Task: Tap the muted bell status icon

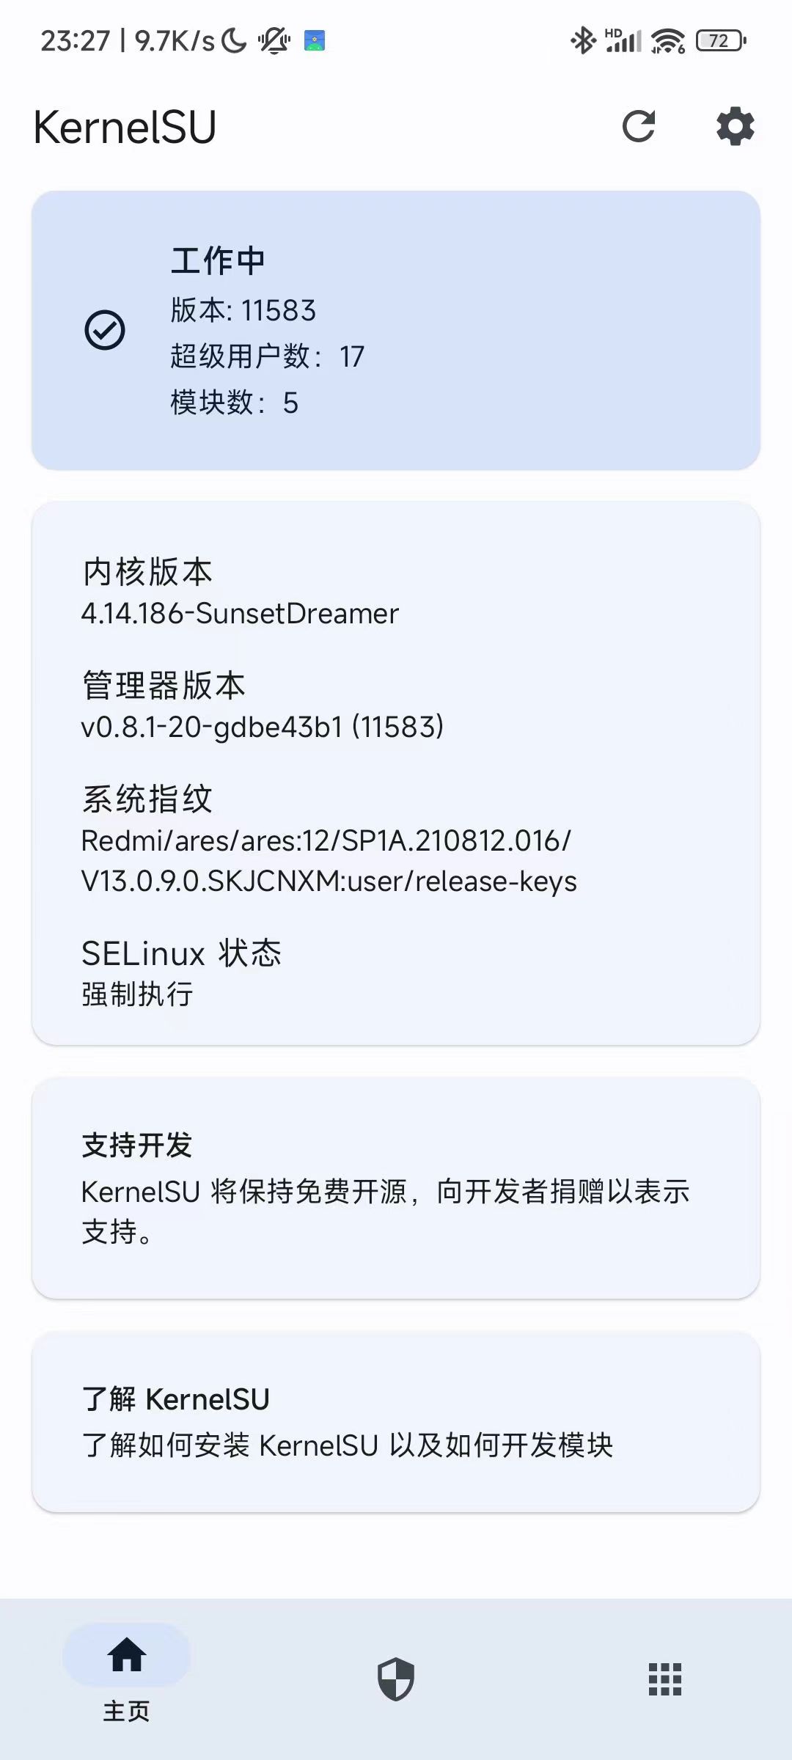Action: pos(274,40)
